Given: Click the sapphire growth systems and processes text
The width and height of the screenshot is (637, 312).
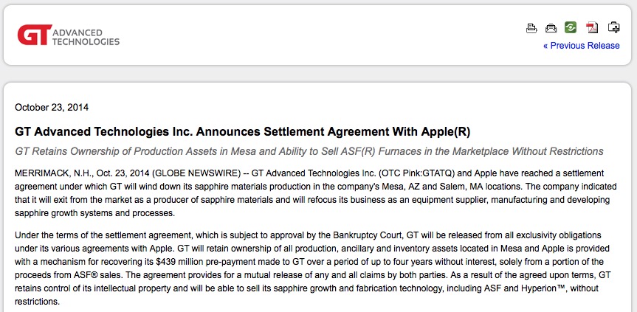Looking at the screenshot, I should [x=94, y=213].
